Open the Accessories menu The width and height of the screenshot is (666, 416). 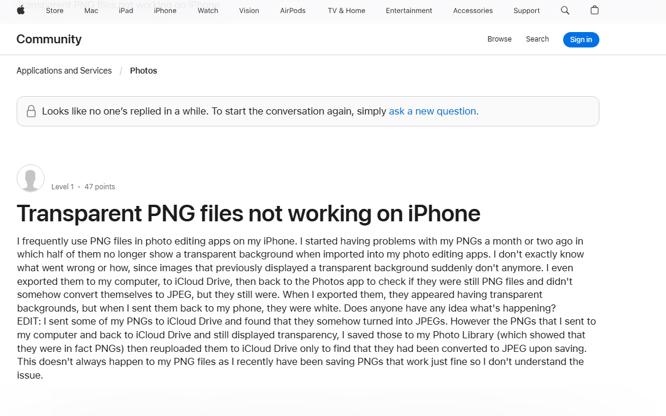[473, 11]
